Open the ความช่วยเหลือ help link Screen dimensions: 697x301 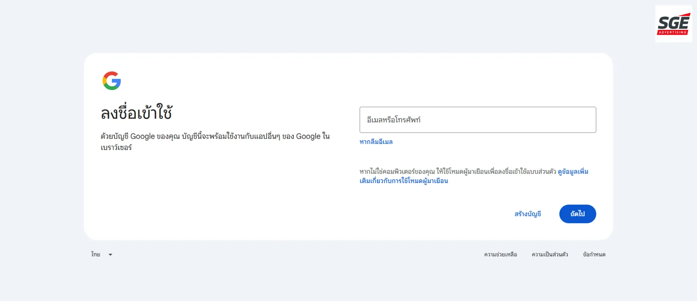pyautogui.click(x=500, y=254)
